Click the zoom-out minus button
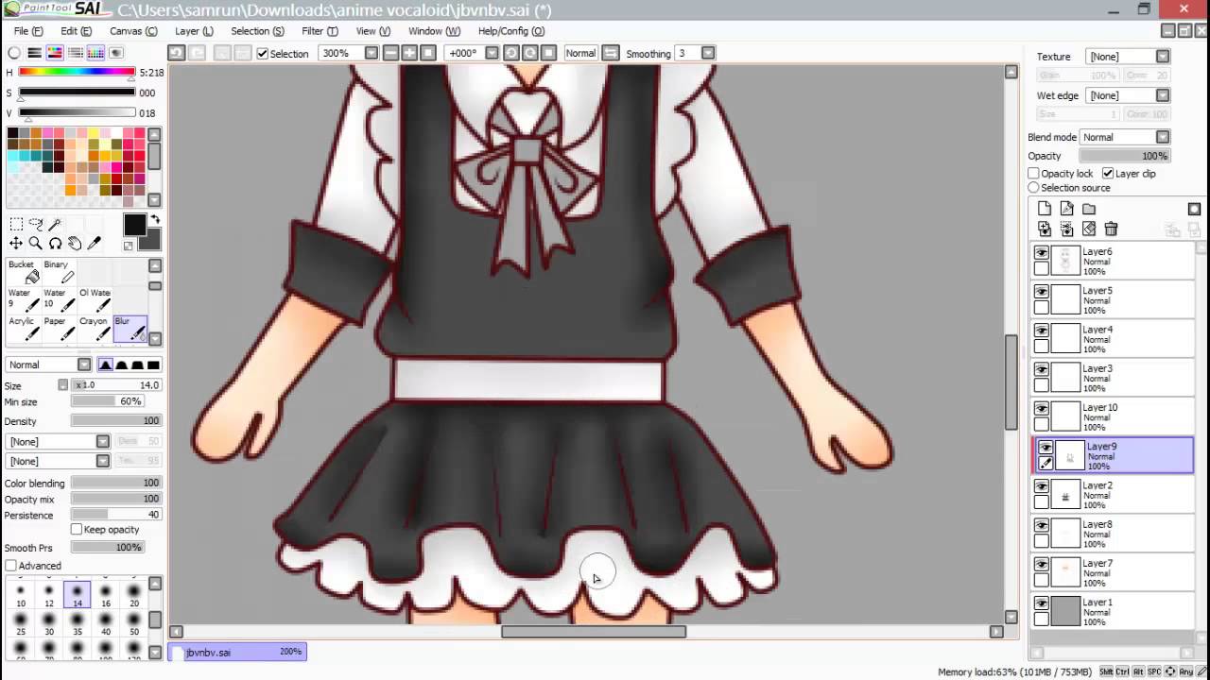 click(x=390, y=54)
